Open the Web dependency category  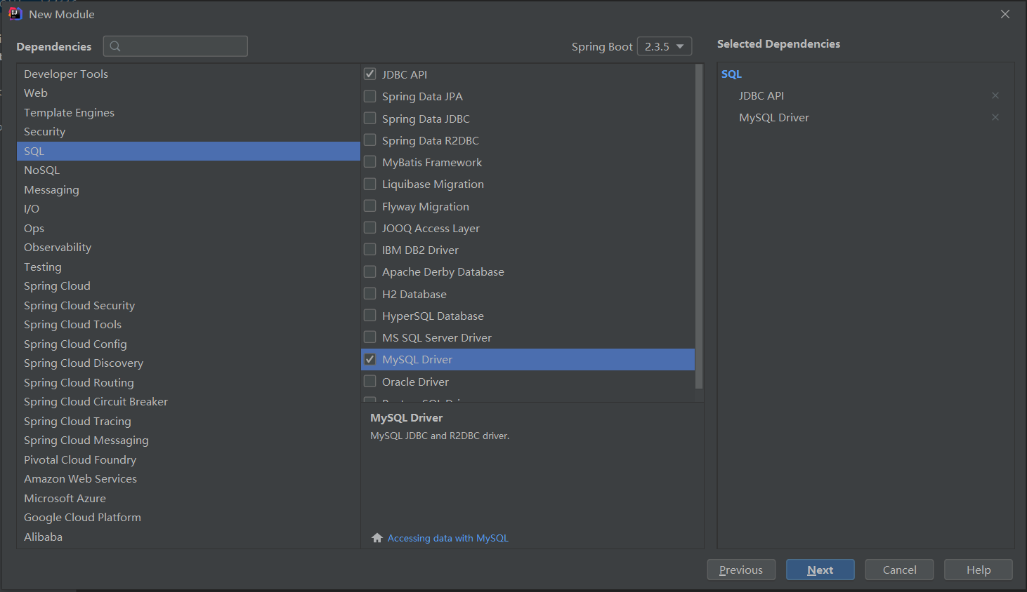coord(188,93)
